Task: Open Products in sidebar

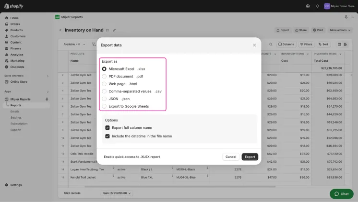Action: click(x=16, y=30)
